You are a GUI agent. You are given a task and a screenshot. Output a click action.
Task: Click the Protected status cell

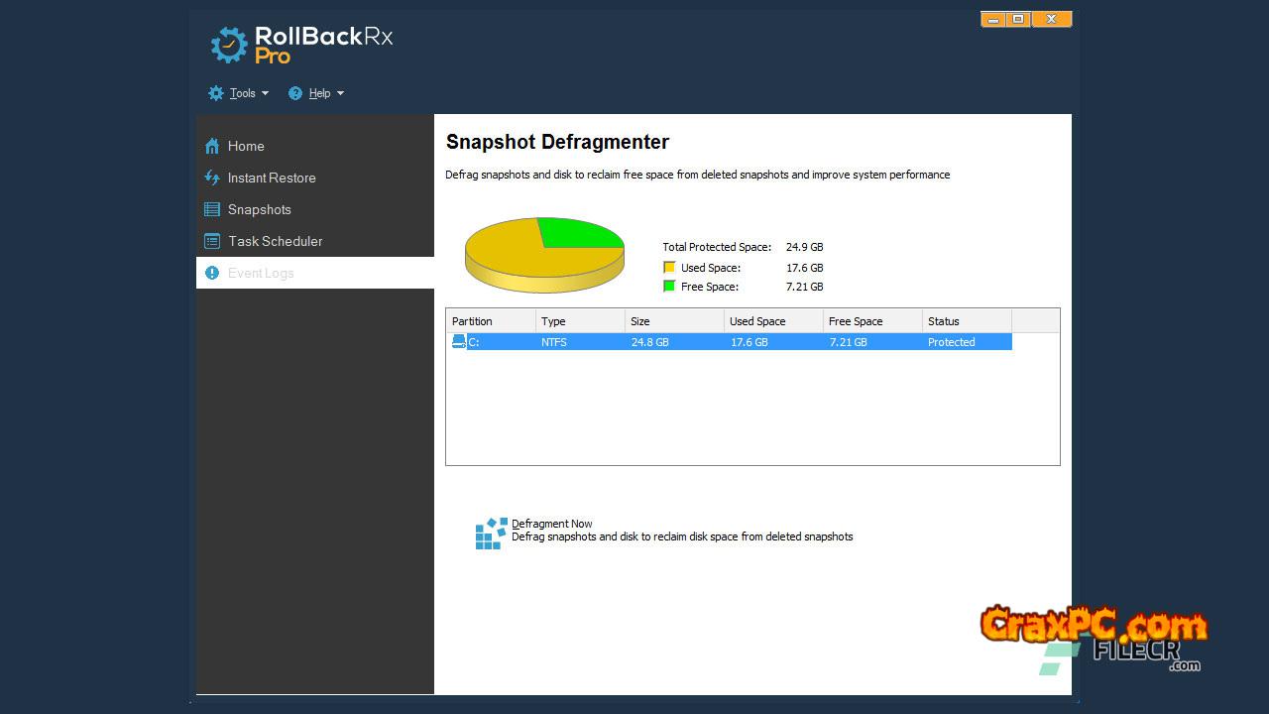tap(951, 342)
